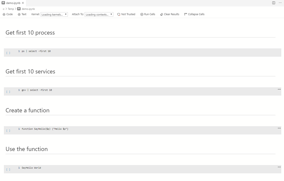Close the demo.ipynb tab
284x181 pixels.
click(x=23, y=3)
